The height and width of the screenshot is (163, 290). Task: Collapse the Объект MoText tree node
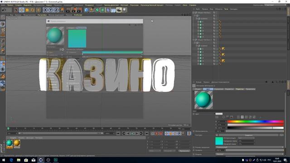point(193,13)
